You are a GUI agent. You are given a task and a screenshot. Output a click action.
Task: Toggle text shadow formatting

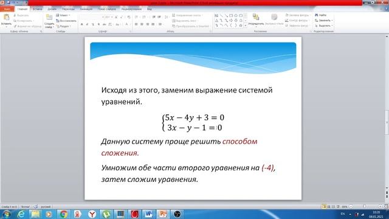tap(98, 24)
